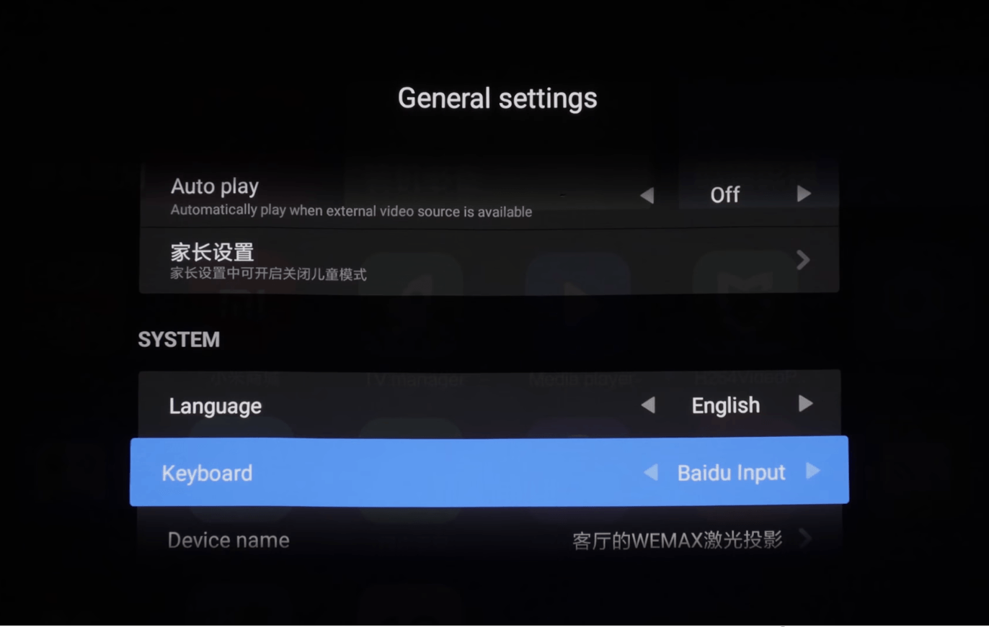Select the Auto play setting label
Viewport: 989px width, 627px height.
[x=214, y=187]
